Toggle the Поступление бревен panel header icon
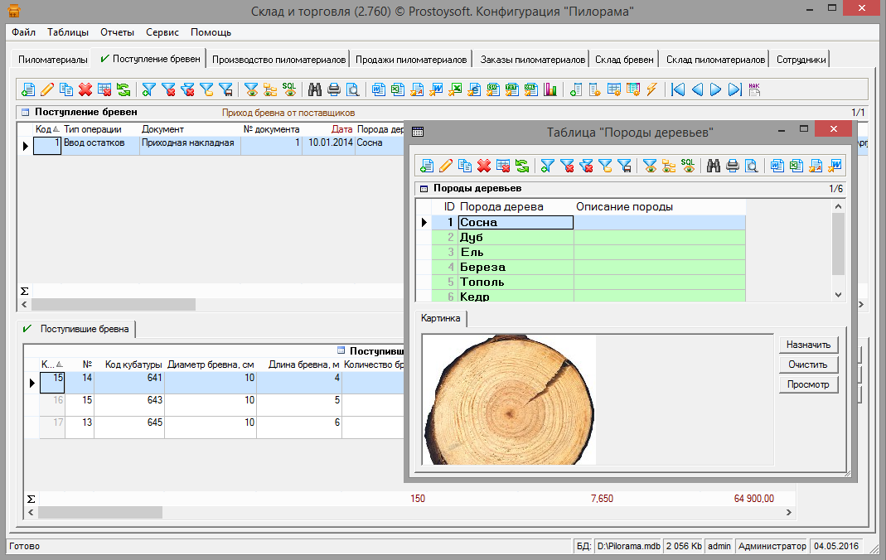 pos(25,112)
